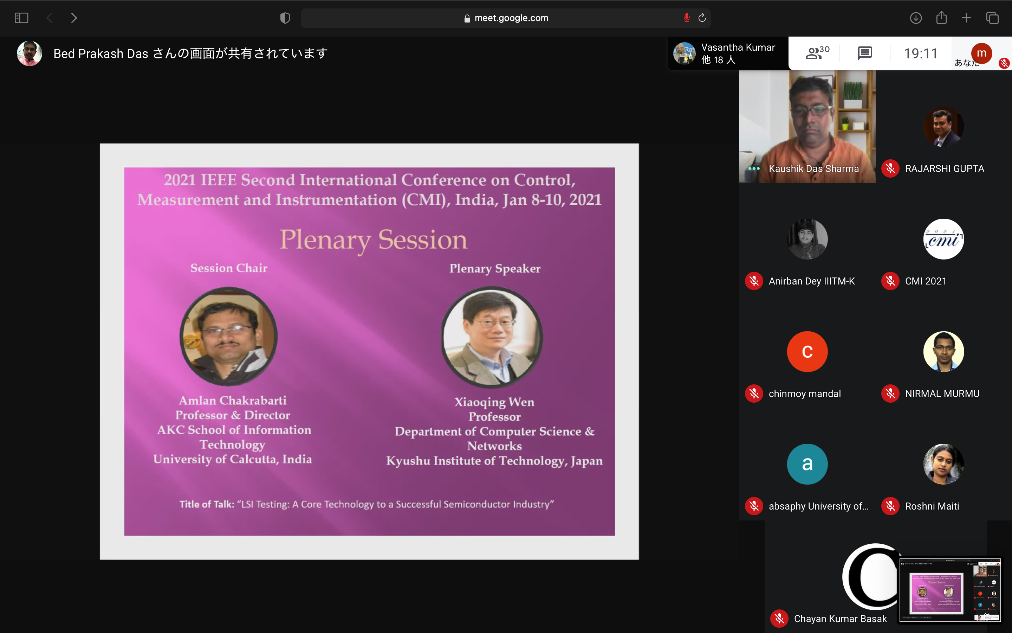This screenshot has width=1012, height=633.
Task: Click absaphy University muted mic icon
Action: pyautogui.click(x=754, y=506)
